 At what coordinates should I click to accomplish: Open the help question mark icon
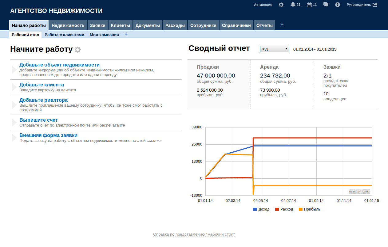tap(338, 5)
